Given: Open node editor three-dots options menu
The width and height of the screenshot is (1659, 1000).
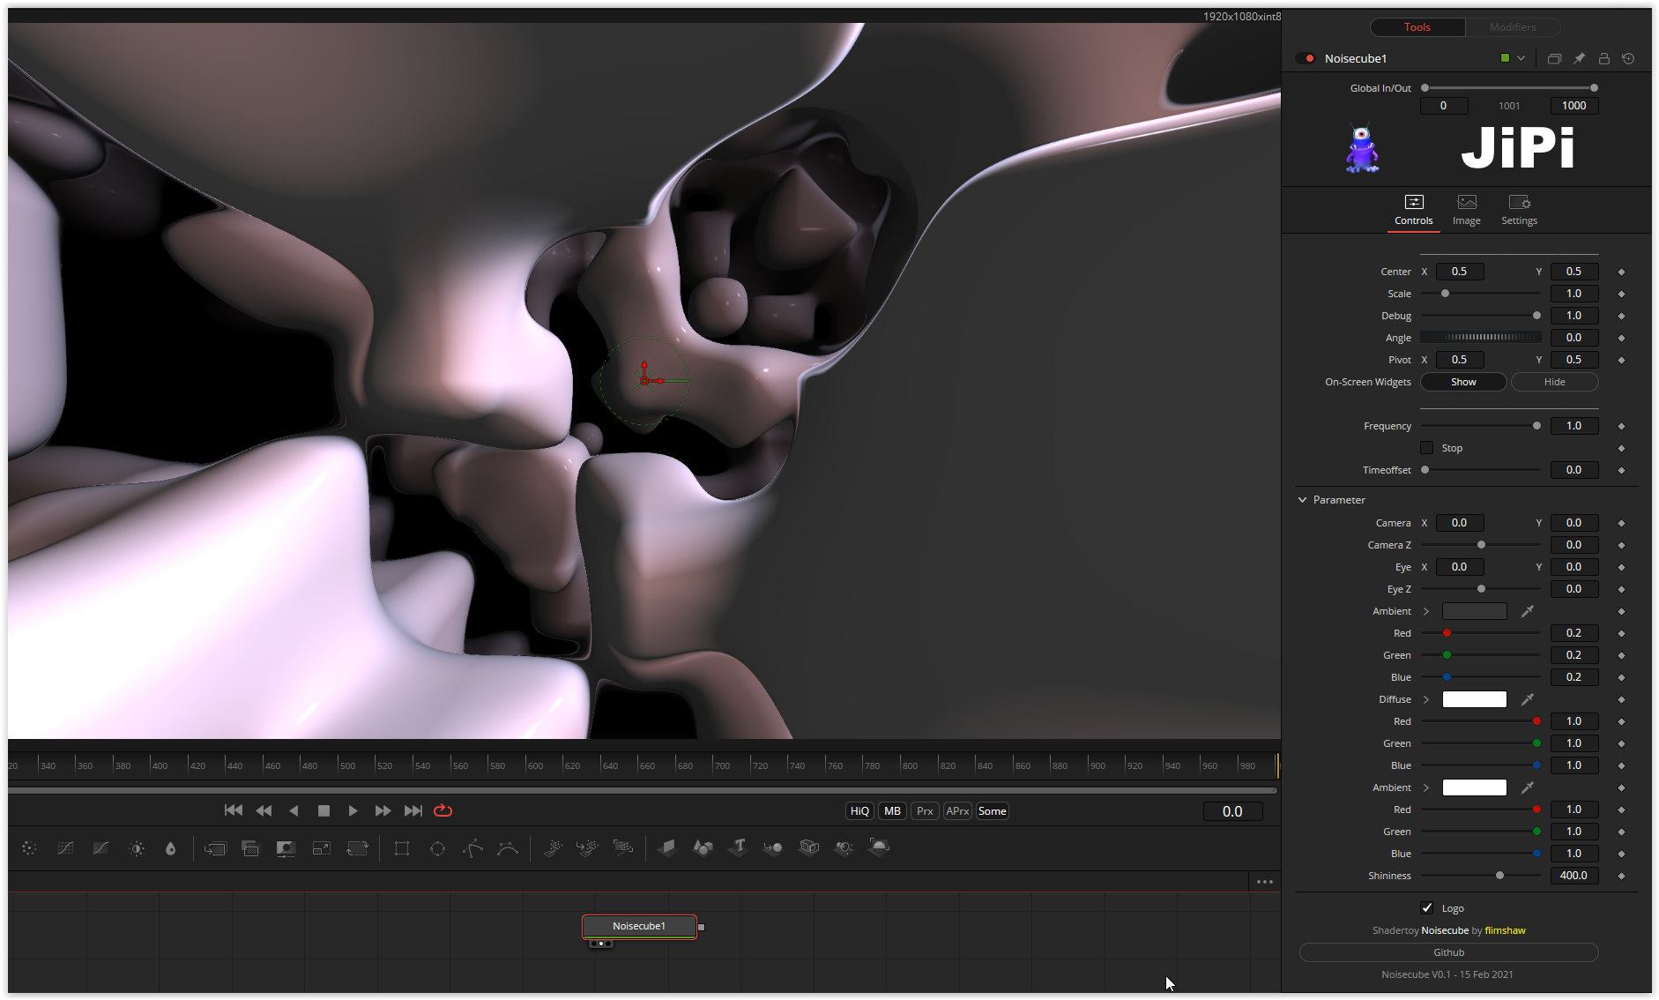Looking at the screenshot, I should (x=1265, y=882).
